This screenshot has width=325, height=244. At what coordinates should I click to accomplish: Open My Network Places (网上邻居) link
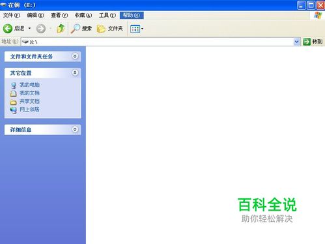coord(29,110)
